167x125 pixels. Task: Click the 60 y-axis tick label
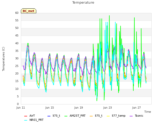17,13
